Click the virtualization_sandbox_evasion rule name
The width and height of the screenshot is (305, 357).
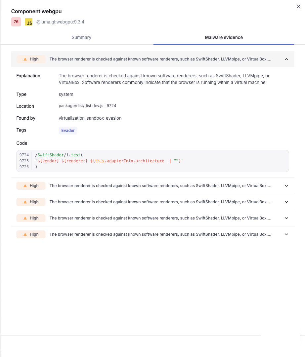[x=90, y=118]
